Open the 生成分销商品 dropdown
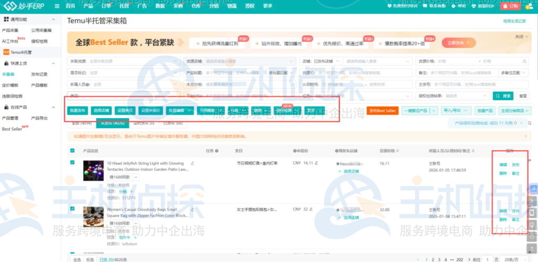 tap(515, 111)
